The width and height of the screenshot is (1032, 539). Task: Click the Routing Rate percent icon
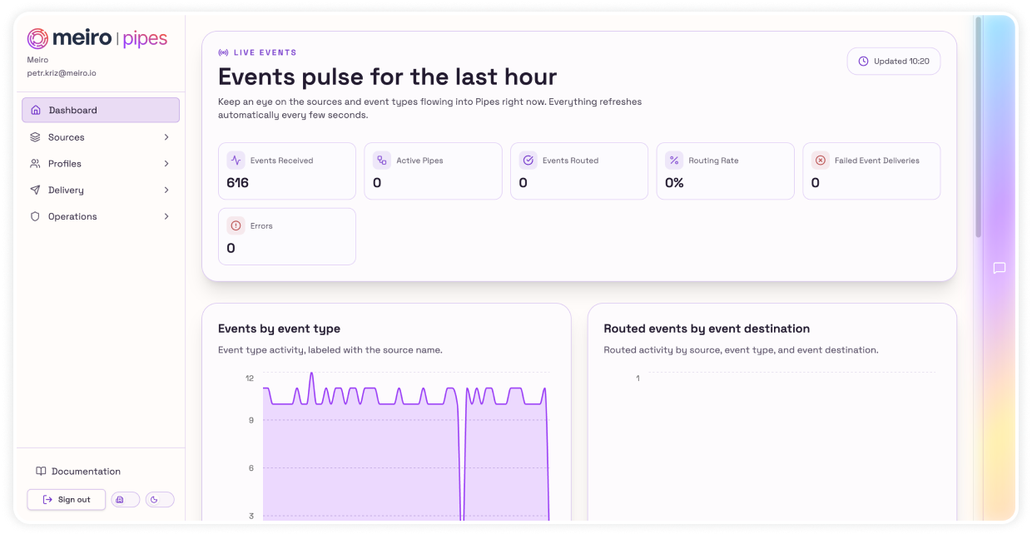674,161
